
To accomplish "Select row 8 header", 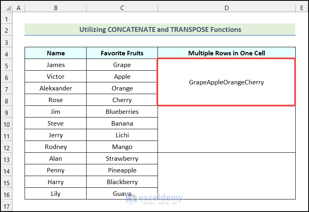I will [x=6, y=100].
